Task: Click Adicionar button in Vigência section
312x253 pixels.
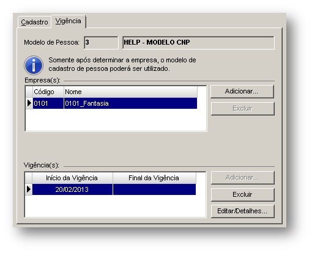Action: tap(242, 178)
